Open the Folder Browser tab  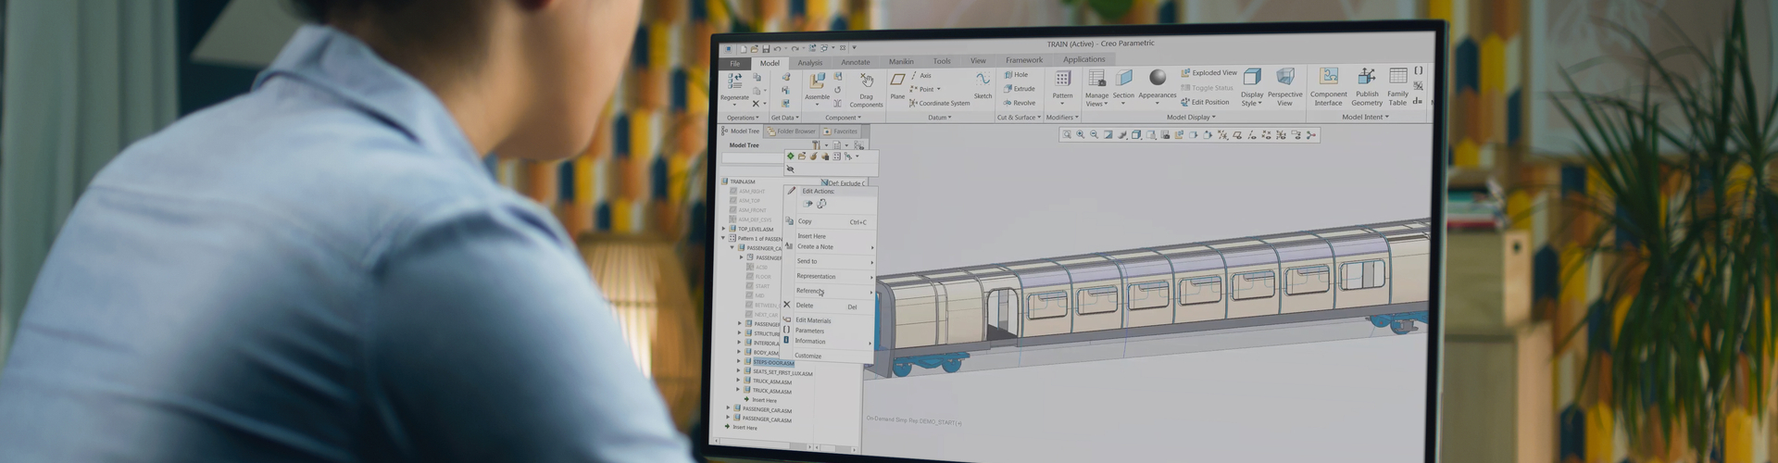tap(794, 131)
